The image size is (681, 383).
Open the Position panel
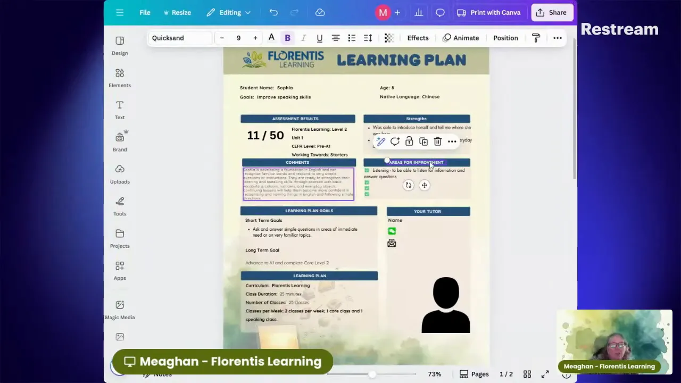point(505,38)
